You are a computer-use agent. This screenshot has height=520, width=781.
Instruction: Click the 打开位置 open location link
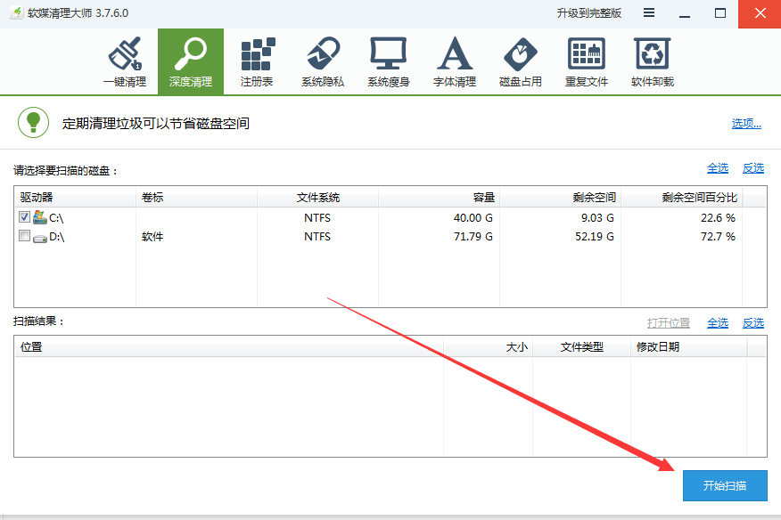669,323
